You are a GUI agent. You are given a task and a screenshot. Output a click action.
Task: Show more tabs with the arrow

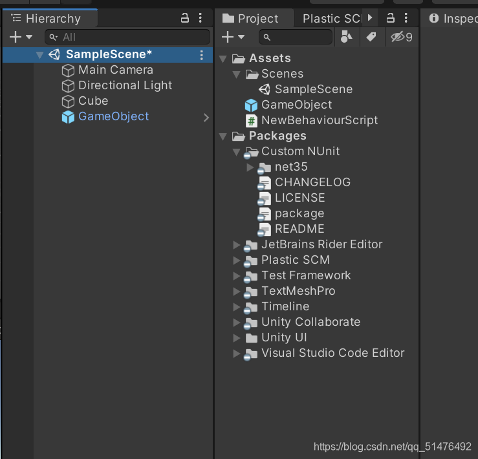[x=370, y=17]
